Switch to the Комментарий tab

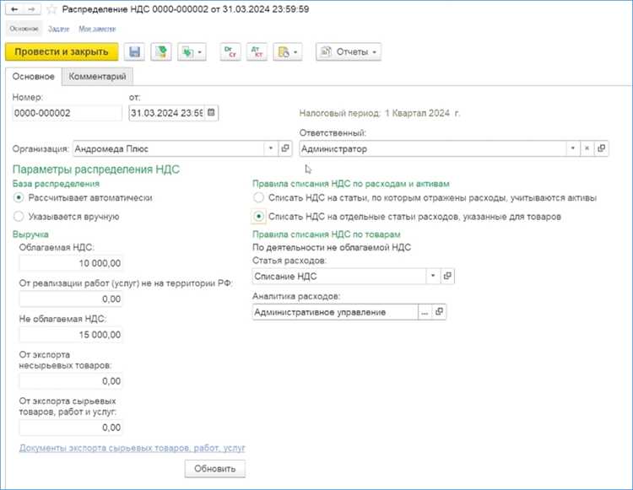pos(97,76)
